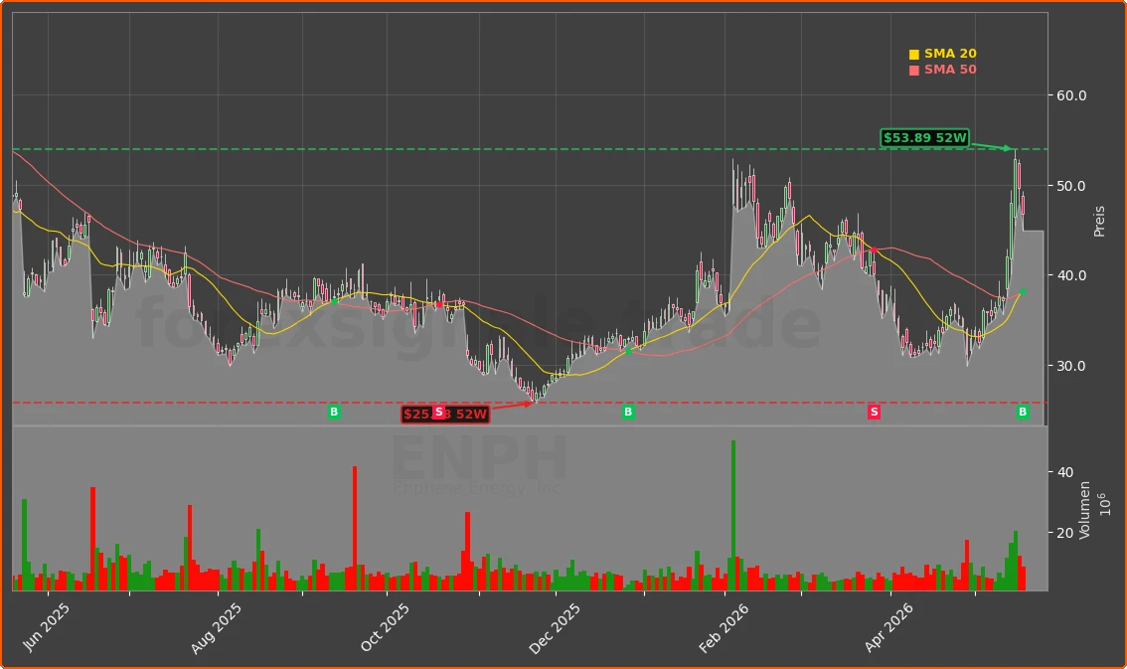
Task: Click the Dec 2025 date label
Action: 554,629
